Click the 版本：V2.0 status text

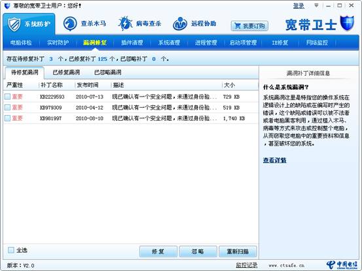point(21,266)
